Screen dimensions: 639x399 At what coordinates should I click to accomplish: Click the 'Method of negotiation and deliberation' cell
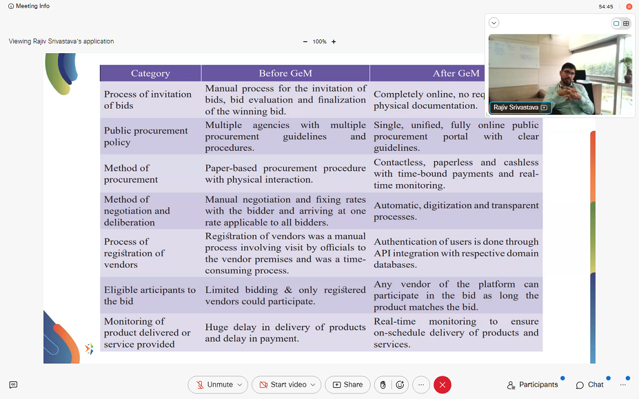click(150, 211)
